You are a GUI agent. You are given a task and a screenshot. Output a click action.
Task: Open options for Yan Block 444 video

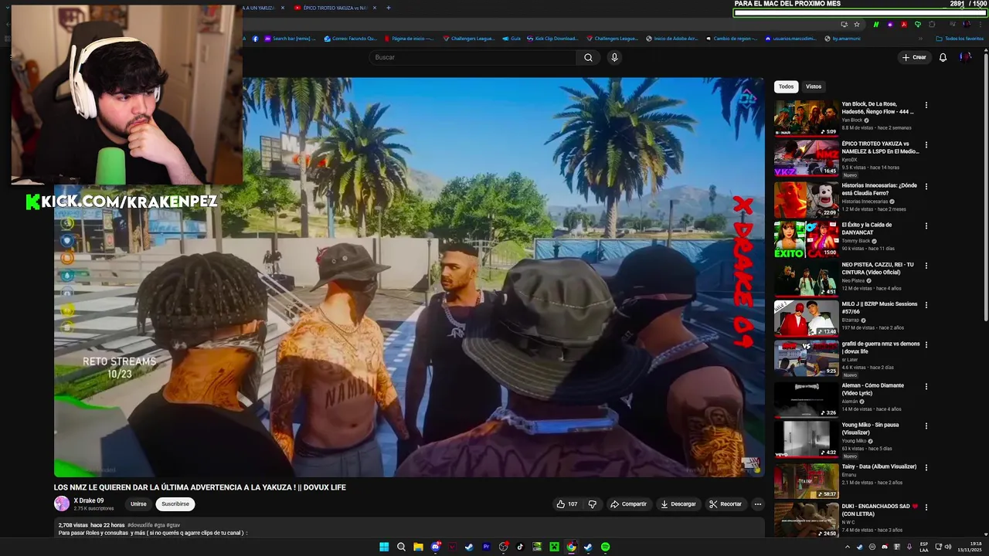coord(926,105)
